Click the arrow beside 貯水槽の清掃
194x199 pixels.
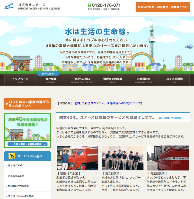point(6,166)
